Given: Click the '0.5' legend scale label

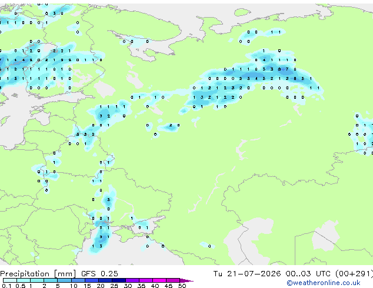Looking at the screenshot, I should pyautogui.click(x=21, y=286).
